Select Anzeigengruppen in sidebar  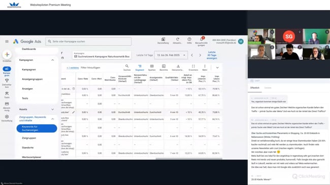(x=32, y=79)
